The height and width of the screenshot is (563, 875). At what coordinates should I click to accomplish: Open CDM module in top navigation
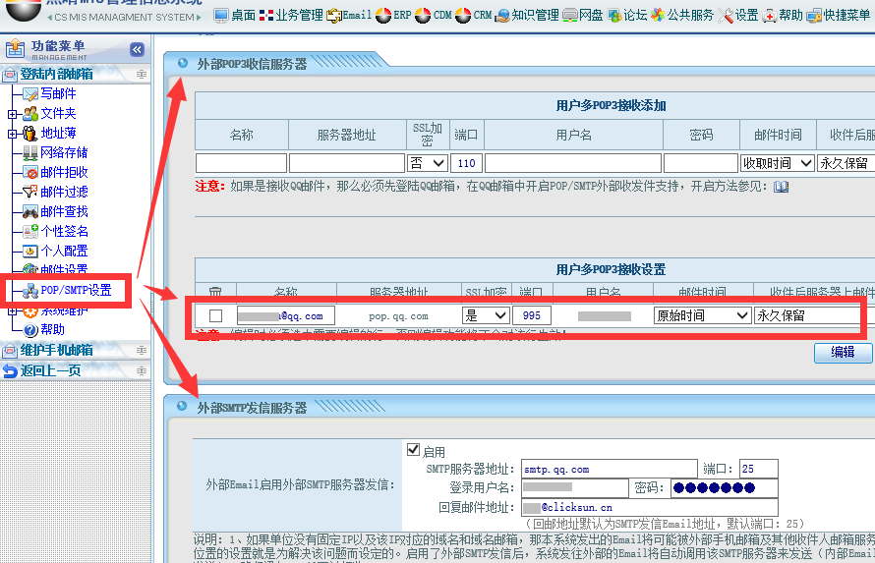point(433,15)
